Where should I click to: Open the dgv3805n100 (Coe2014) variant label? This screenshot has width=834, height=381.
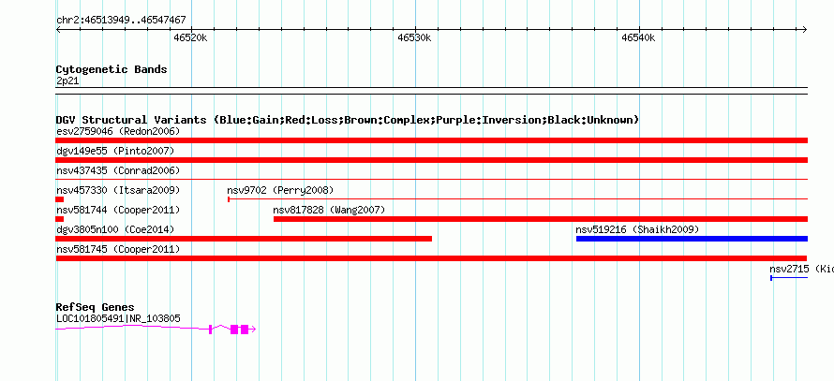(115, 229)
